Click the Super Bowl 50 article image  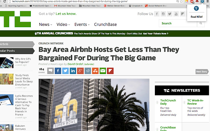coord(94,105)
